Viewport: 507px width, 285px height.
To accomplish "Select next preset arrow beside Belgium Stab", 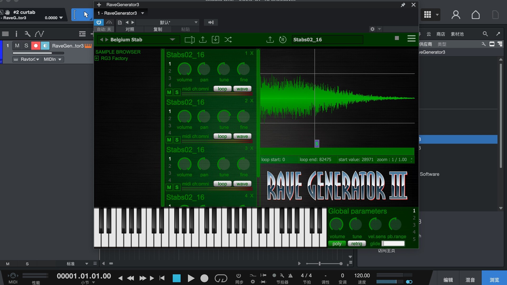I will point(107,40).
